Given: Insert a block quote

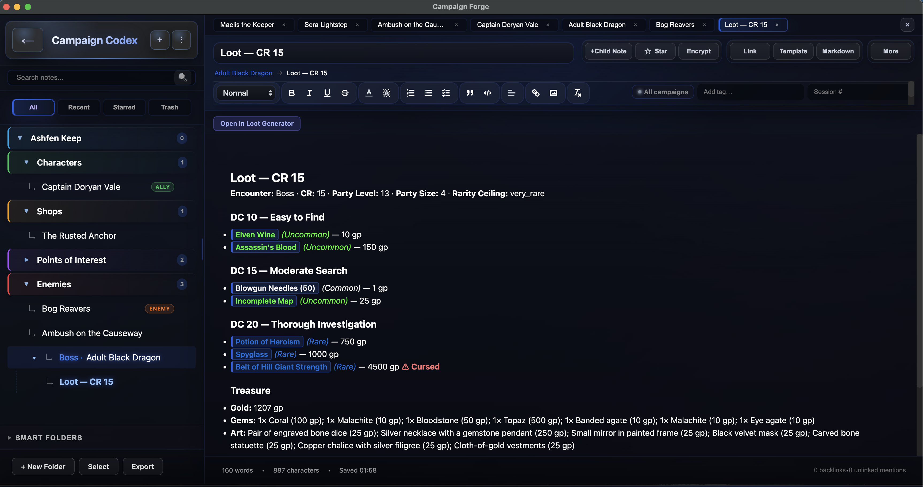Looking at the screenshot, I should coord(470,93).
